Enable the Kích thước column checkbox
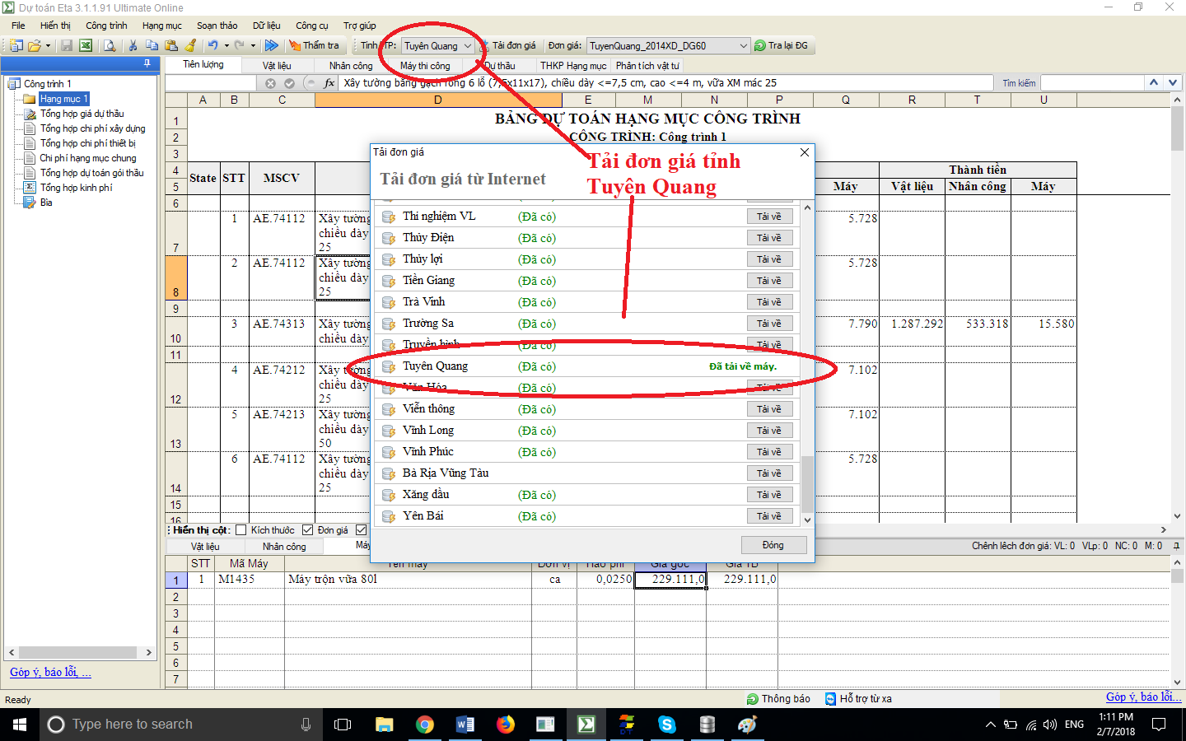The width and height of the screenshot is (1186, 741). click(241, 530)
